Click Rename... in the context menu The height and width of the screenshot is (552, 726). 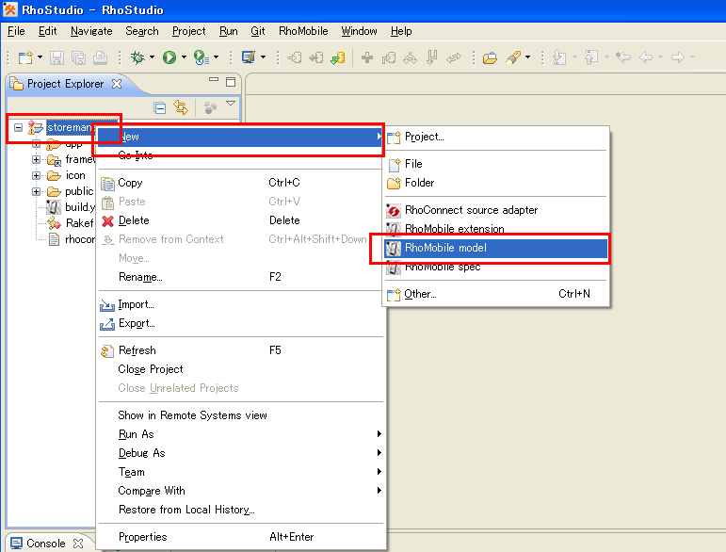point(241,277)
